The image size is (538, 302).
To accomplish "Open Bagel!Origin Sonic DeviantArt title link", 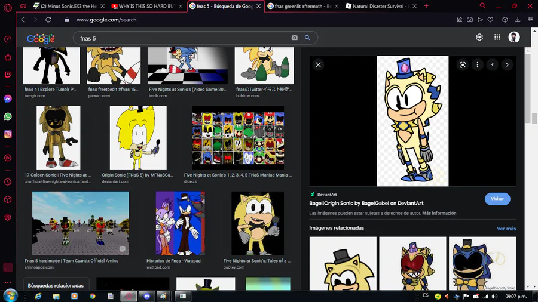I will tap(366, 203).
